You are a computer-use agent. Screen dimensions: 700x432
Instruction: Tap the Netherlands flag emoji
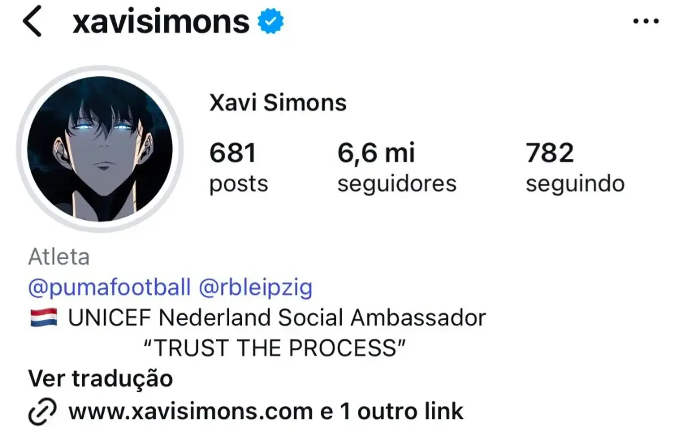[x=44, y=317]
